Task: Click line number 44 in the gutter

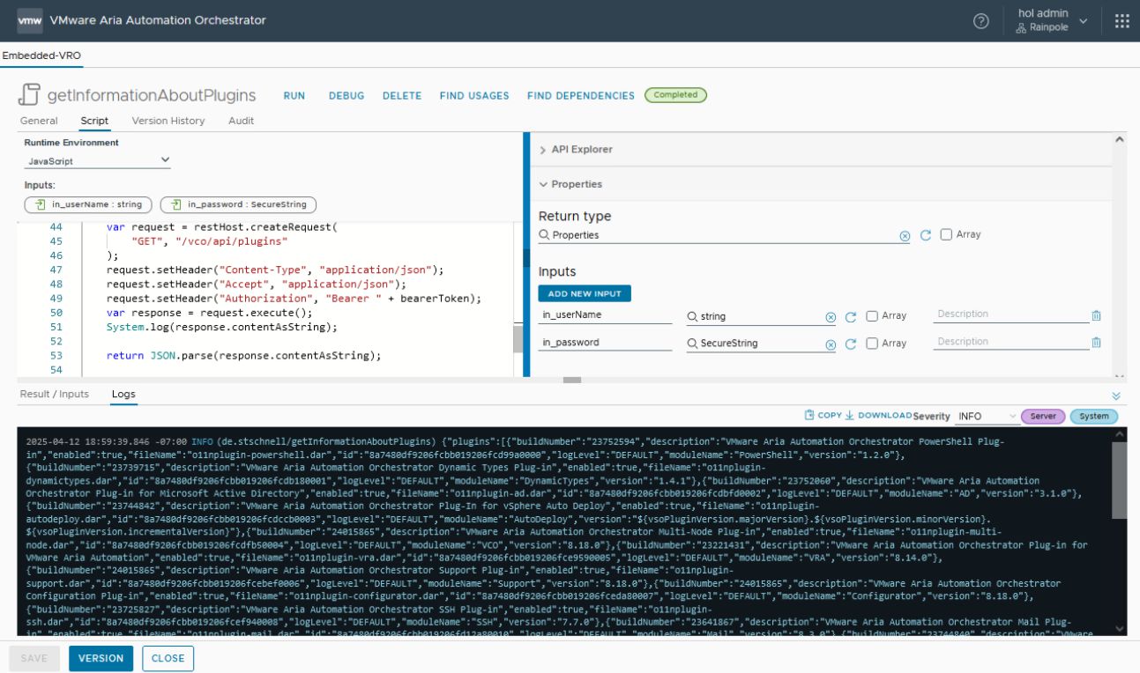Action: tap(56, 227)
